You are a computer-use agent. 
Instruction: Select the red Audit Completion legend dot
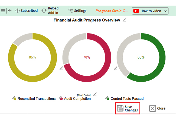click(61, 99)
